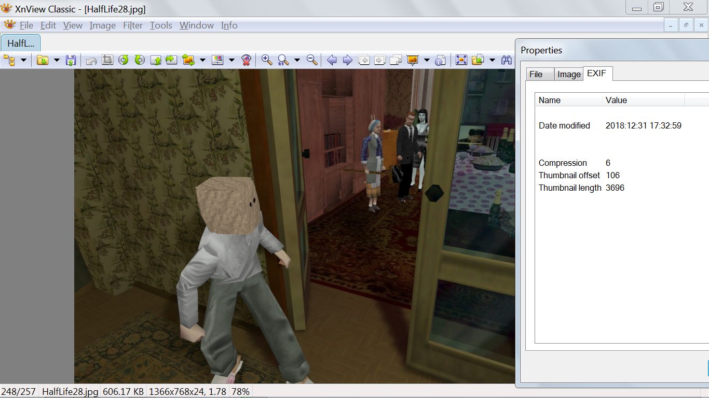Viewport: 709px width, 398px height.
Task: Click the Thumbnail offset value 106
Action: [x=613, y=175]
